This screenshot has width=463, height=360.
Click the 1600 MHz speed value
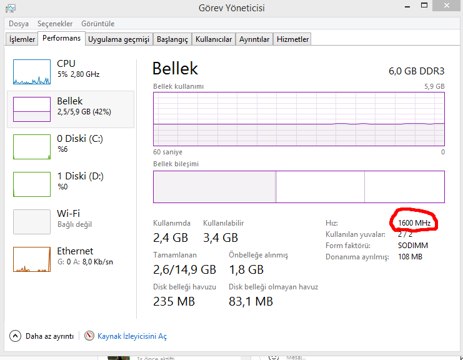tap(414, 223)
